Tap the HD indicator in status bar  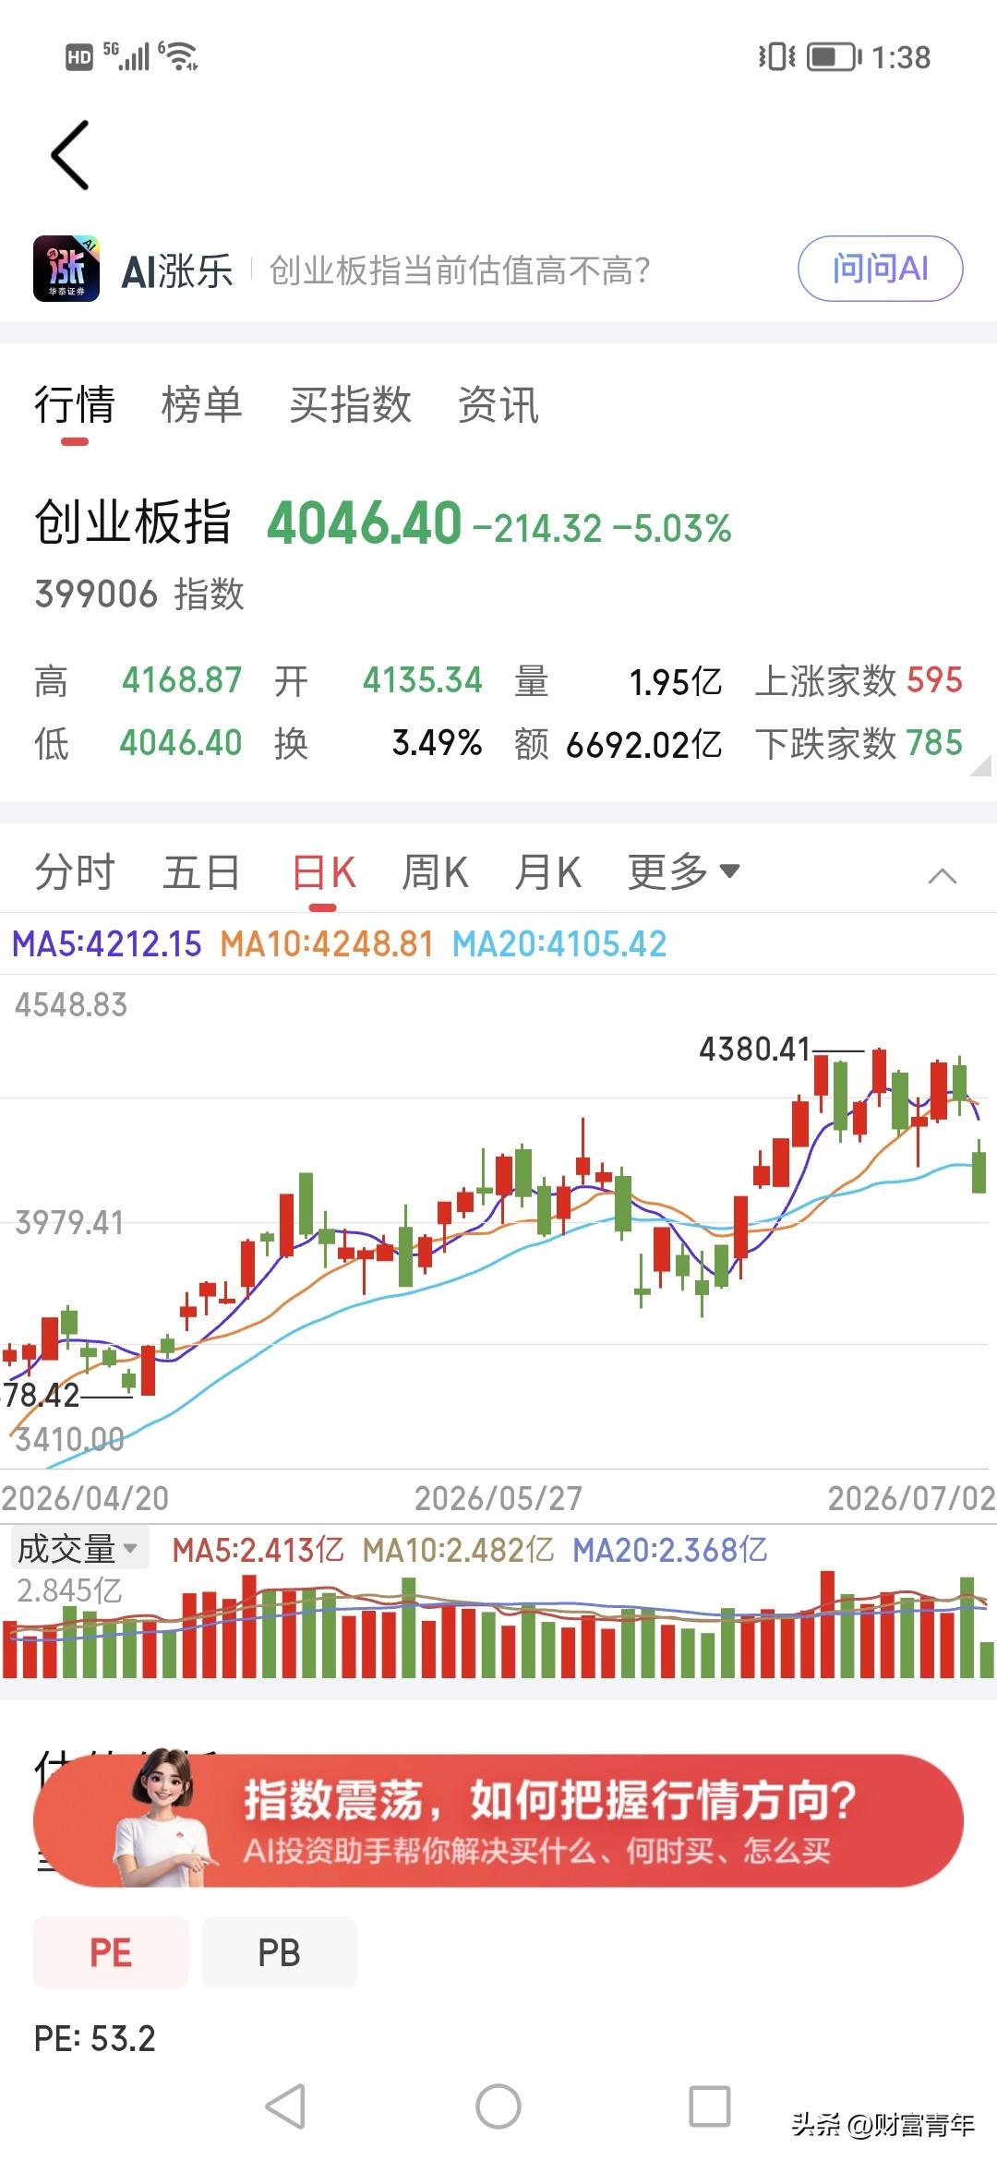79,58
